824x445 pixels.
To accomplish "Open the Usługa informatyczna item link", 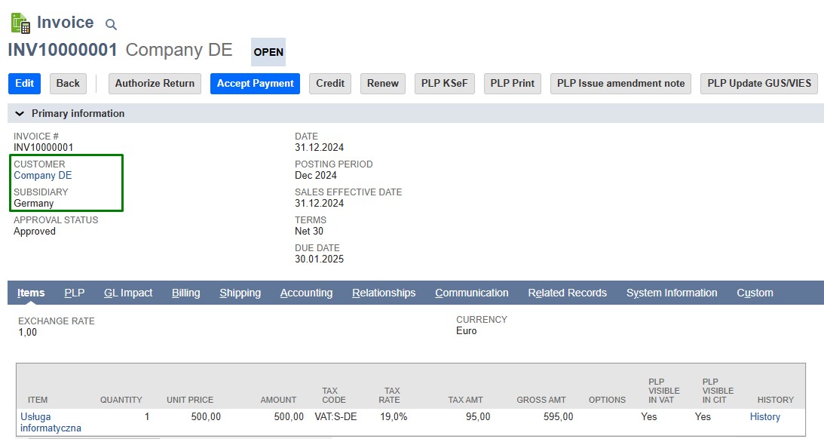I will pos(51,422).
